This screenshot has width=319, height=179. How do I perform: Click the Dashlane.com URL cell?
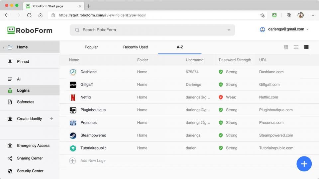[271, 72]
